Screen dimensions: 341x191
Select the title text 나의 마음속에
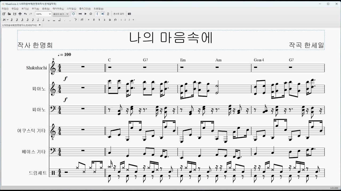(x=171, y=38)
